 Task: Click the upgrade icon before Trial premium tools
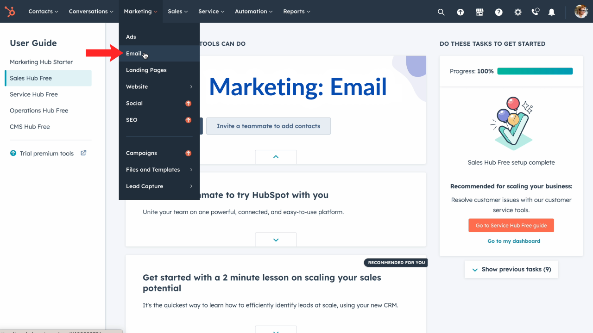point(13,153)
